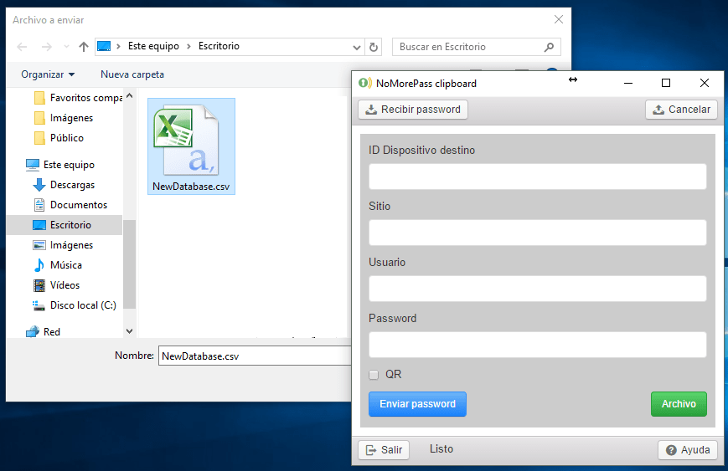Select Escritorio in navigation pane
Screen dimensions: 728x471
pyautogui.click(x=65, y=225)
